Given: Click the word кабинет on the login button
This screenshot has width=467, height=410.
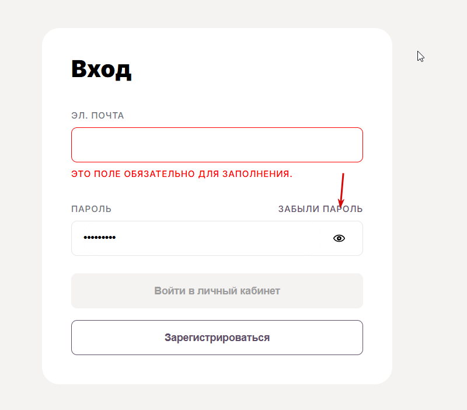Looking at the screenshot, I should (x=260, y=291).
